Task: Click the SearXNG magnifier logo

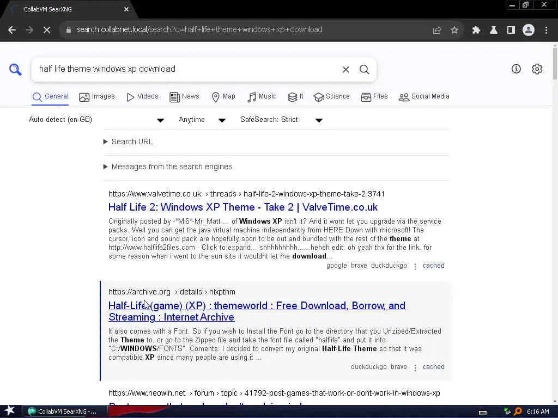Action: (x=15, y=69)
